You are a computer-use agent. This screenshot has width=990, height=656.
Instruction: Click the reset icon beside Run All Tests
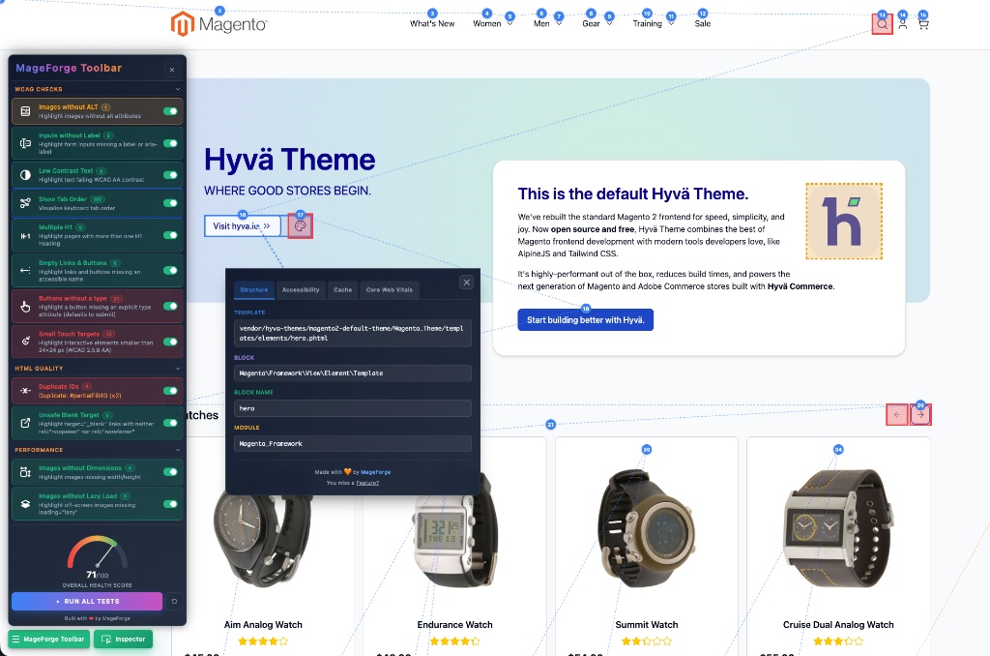tap(174, 601)
